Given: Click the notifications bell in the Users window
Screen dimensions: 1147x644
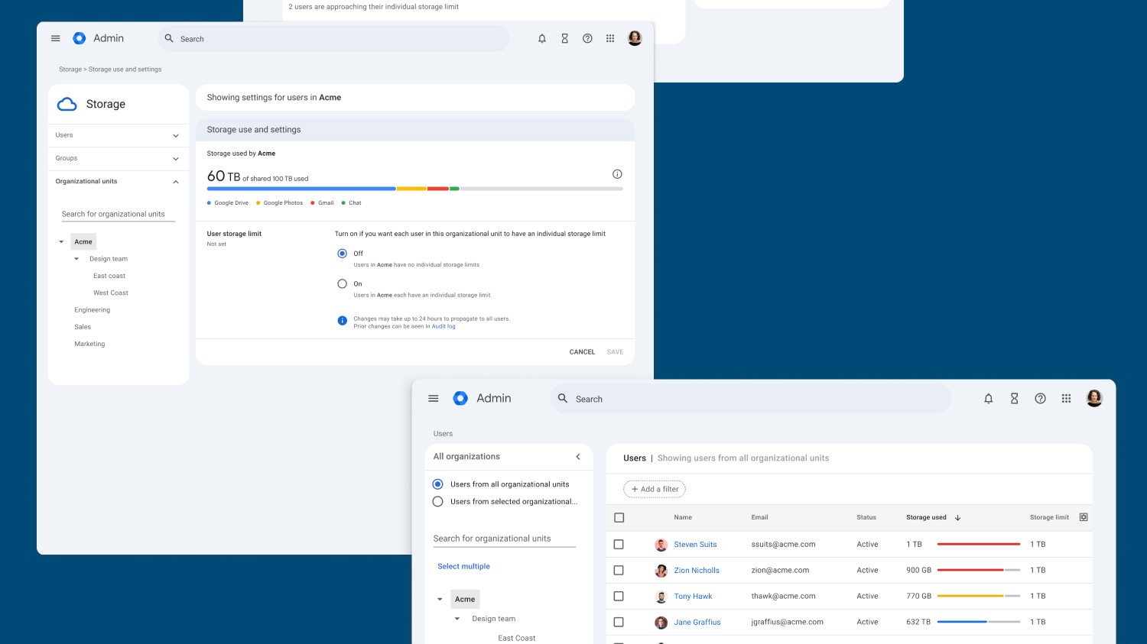Looking at the screenshot, I should point(988,399).
